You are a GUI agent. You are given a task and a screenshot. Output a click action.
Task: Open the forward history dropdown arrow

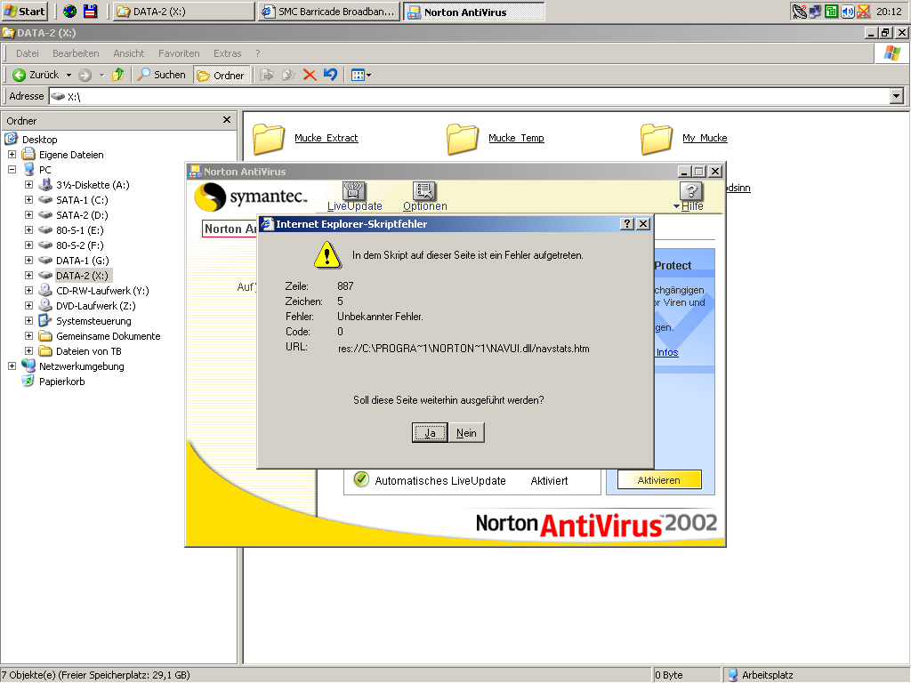point(101,75)
